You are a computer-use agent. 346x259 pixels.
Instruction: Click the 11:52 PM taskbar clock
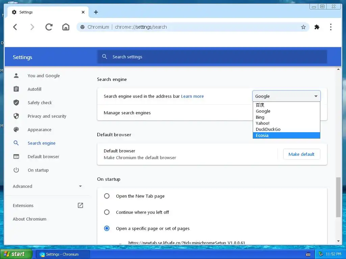[x=333, y=254]
